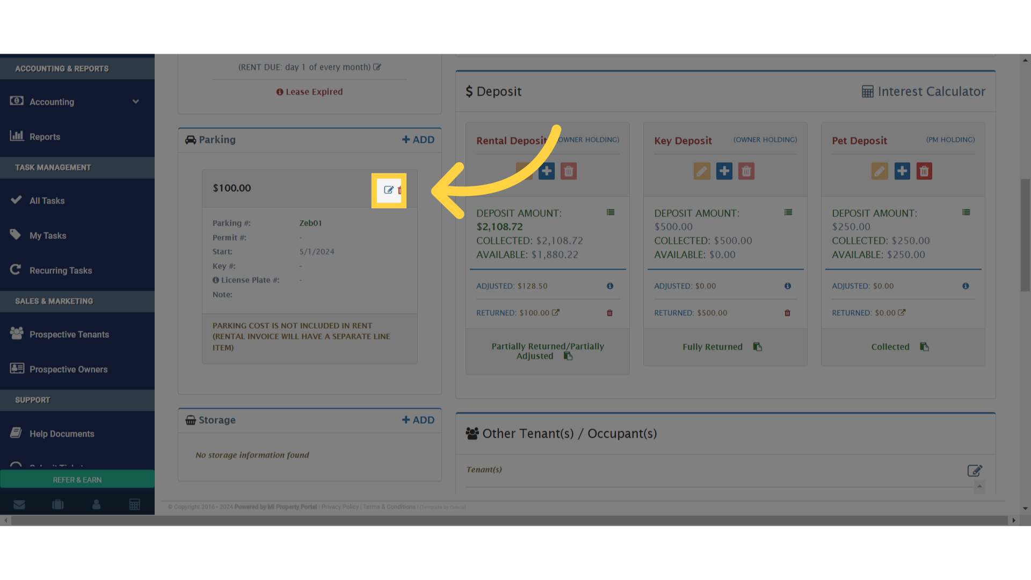Edit the Other Tenant(s) list
Viewport: 1031px width, 580px height.
[975, 470]
